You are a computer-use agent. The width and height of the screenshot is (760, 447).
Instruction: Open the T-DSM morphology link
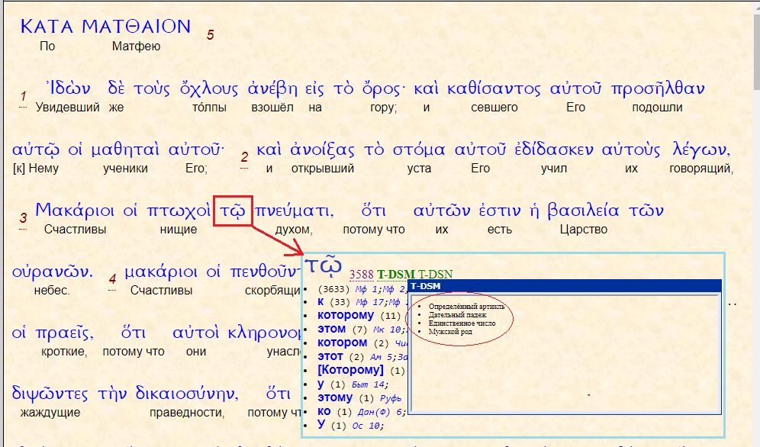(395, 273)
